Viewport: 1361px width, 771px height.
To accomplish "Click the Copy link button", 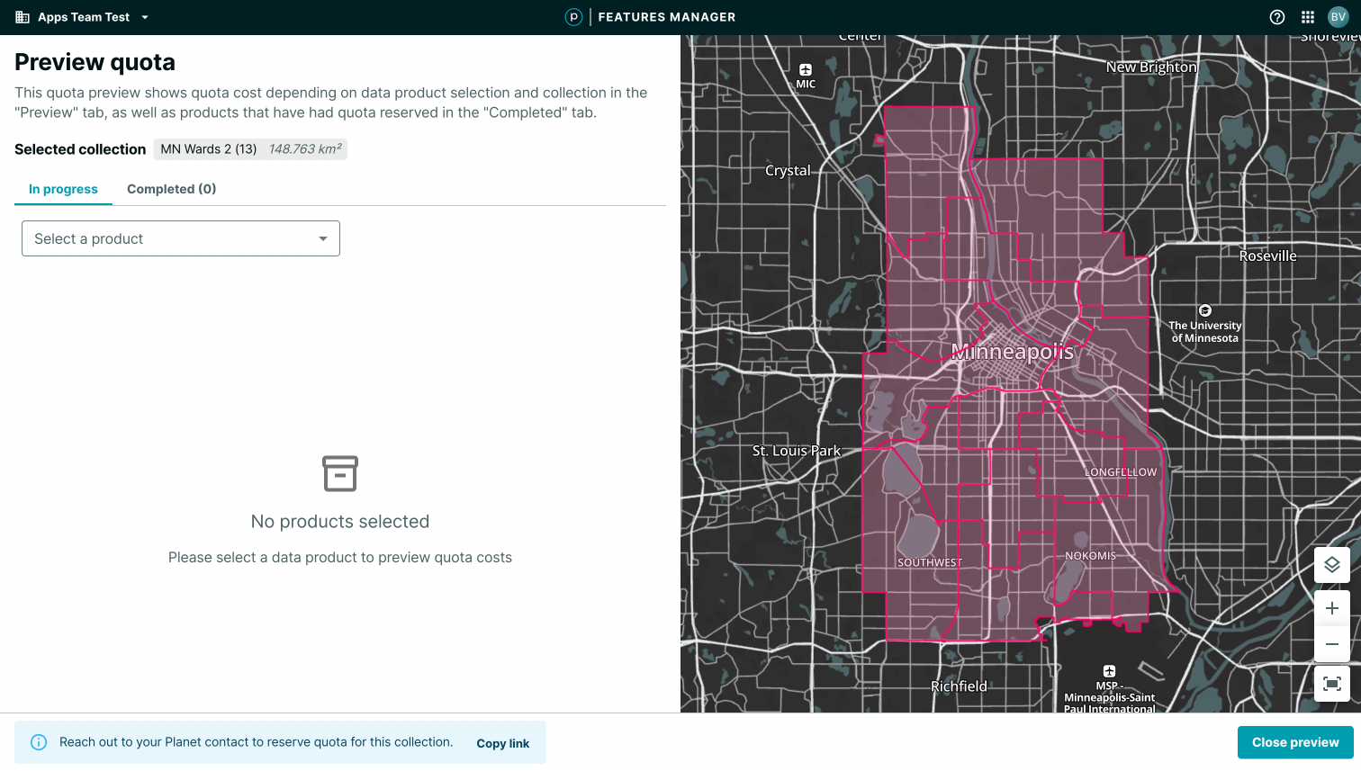I will [503, 743].
